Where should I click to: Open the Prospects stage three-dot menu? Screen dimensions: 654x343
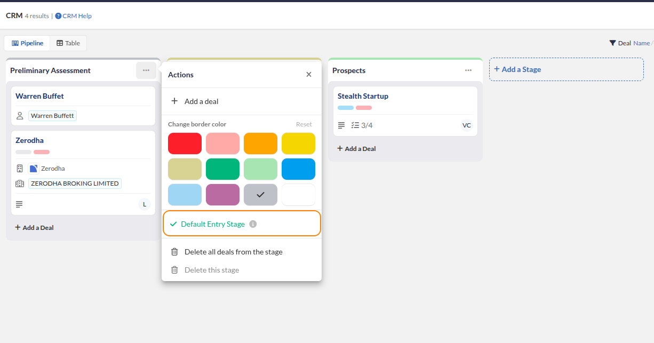pyautogui.click(x=468, y=70)
